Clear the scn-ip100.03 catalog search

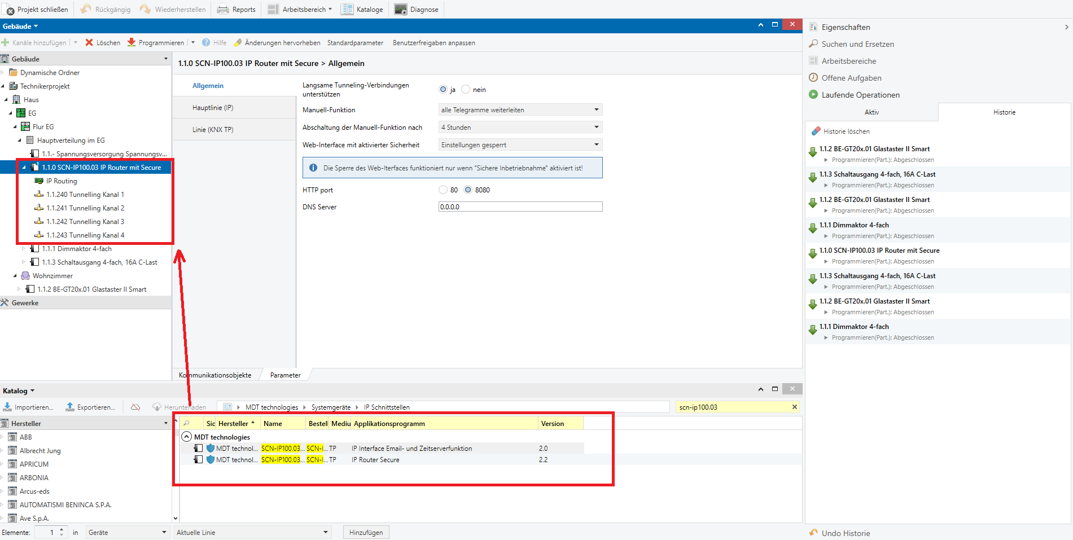coord(795,407)
